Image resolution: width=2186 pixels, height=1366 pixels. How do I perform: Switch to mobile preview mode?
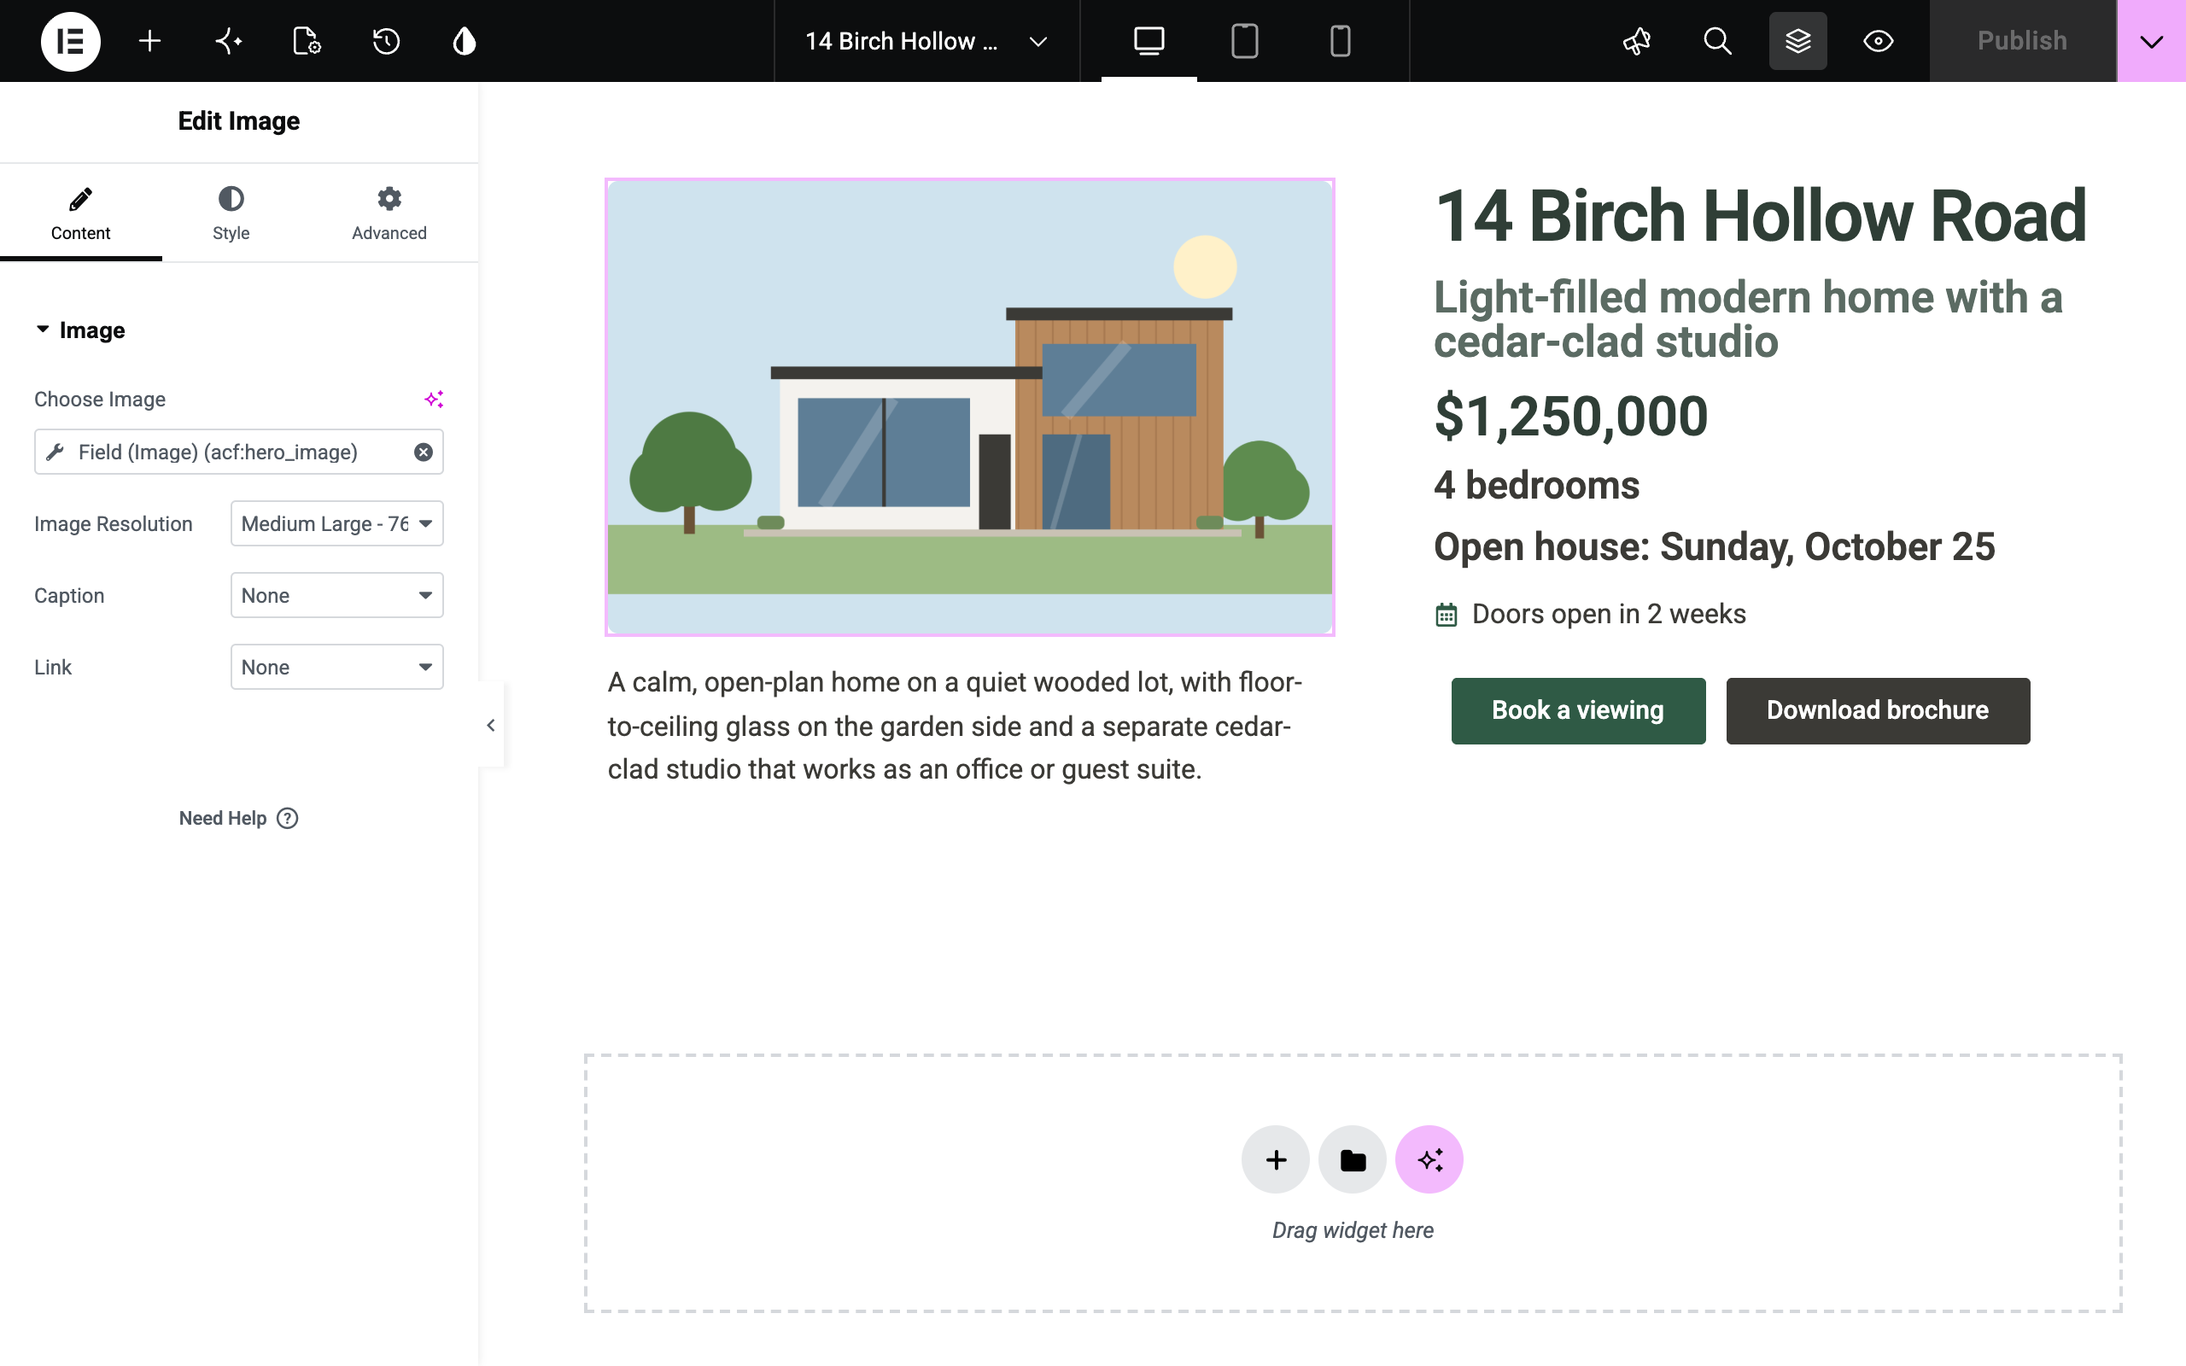(1341, 41)
